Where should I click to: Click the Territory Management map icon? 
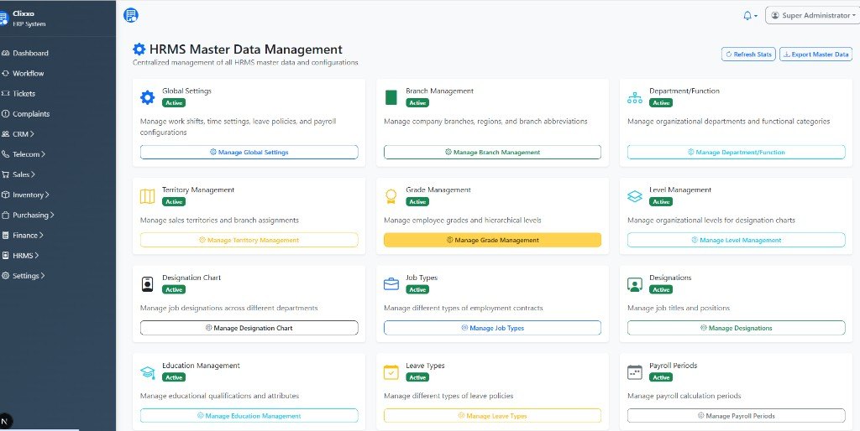click(x=148, y=196)
